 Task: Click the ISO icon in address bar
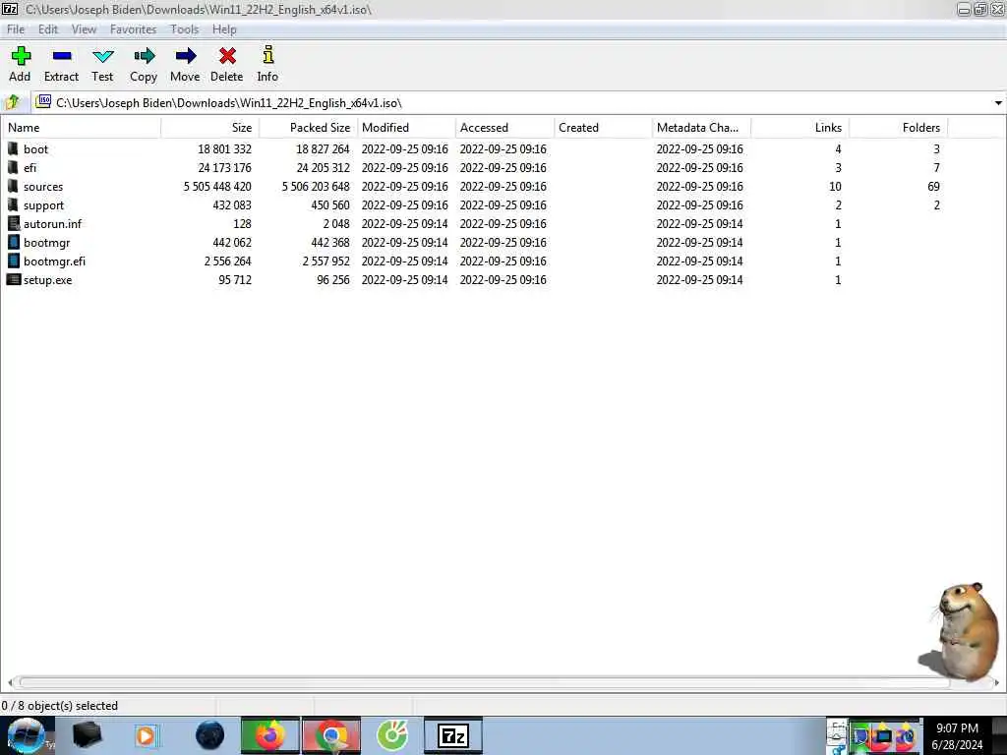(43, 102)
